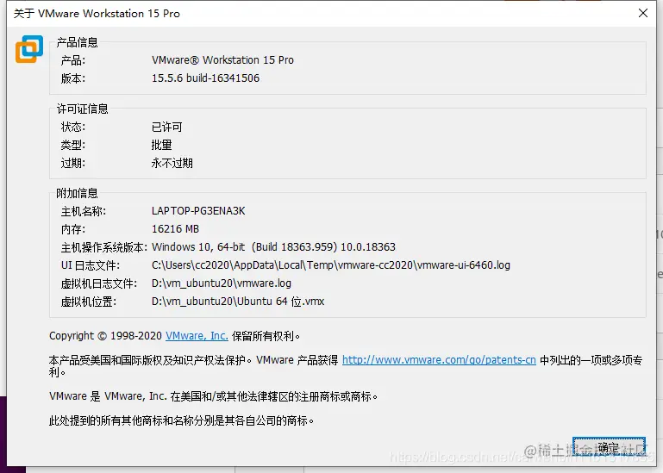Click the UI 日志文件 label

tap(90, 265)
